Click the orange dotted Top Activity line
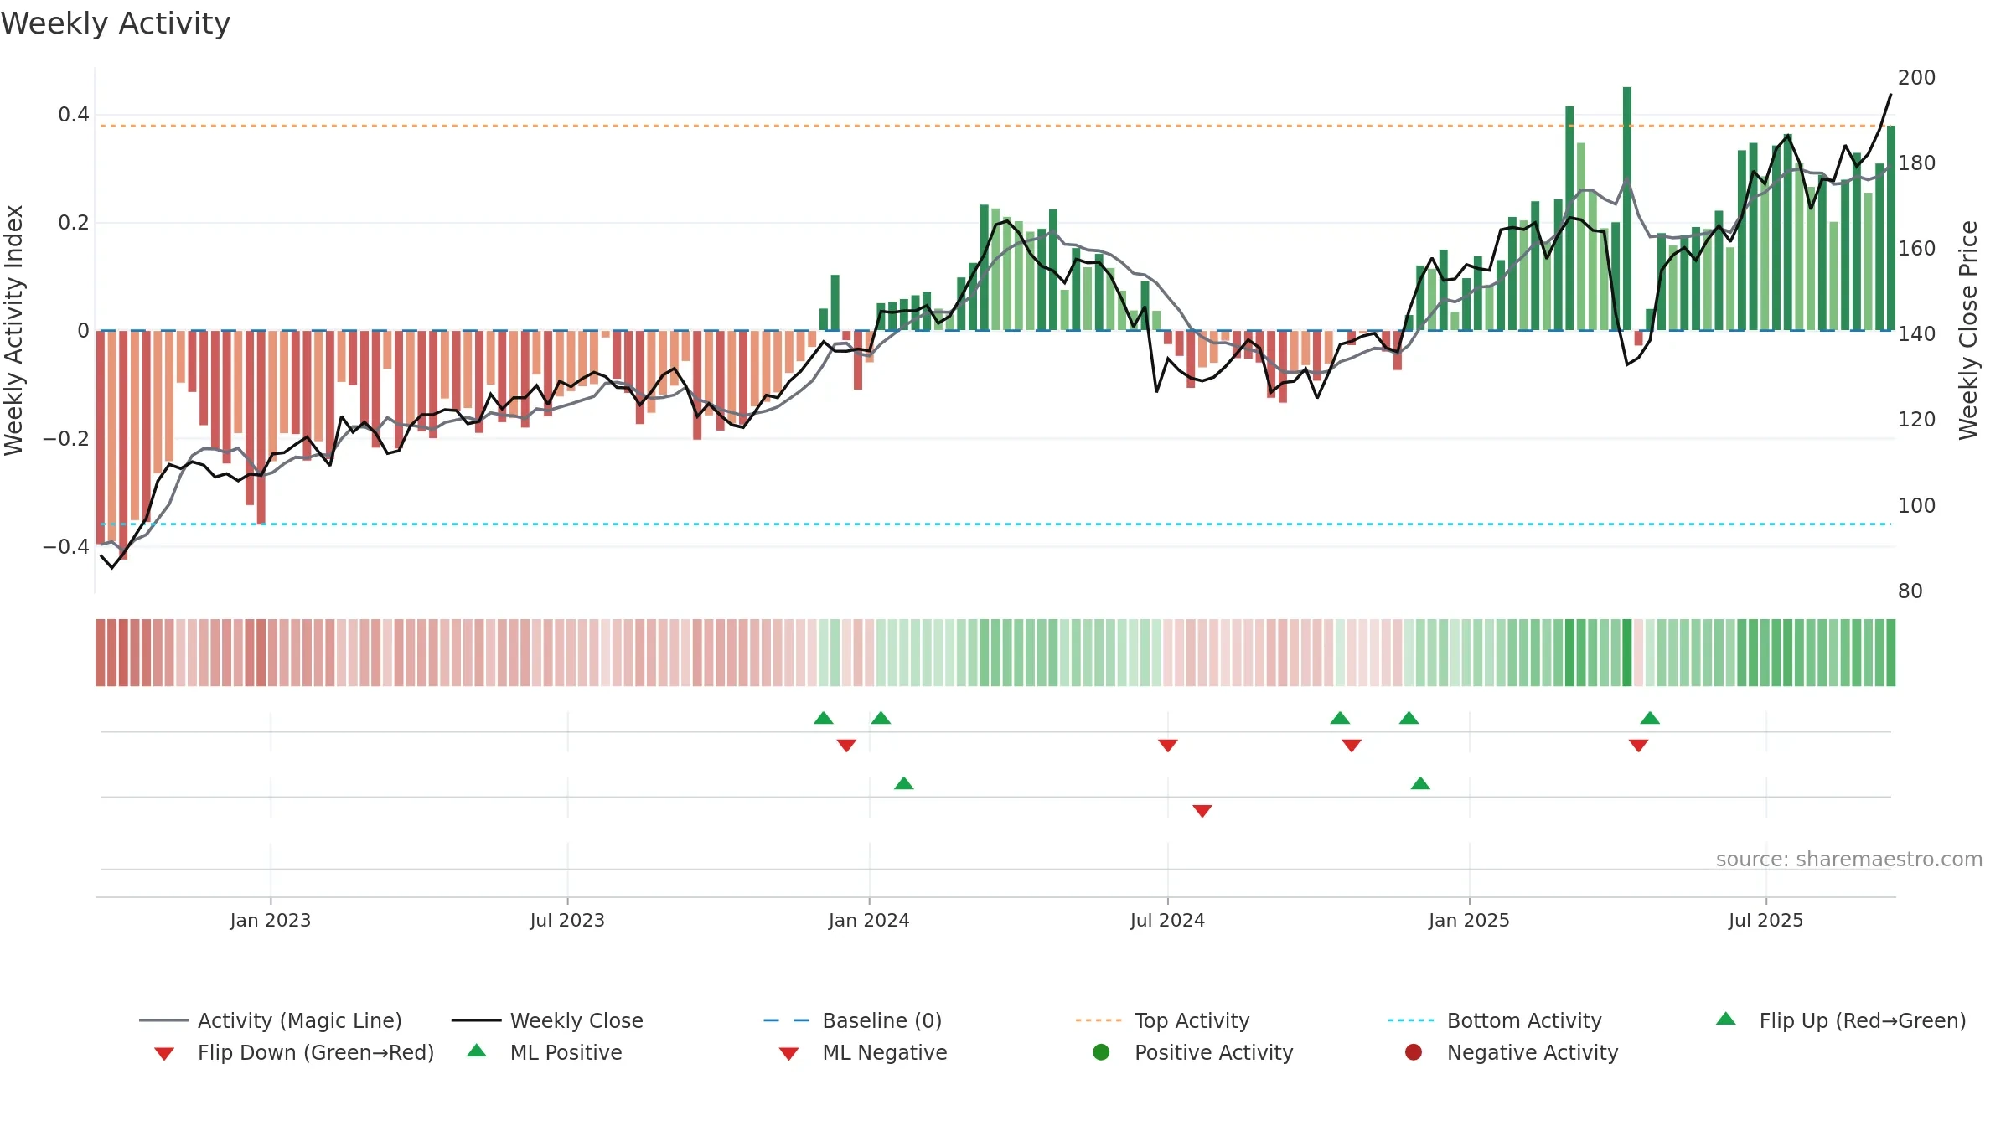Image resolution: width=2011 pixels, height=1131 pixels. pyautogui.click(x=995, y=126)
